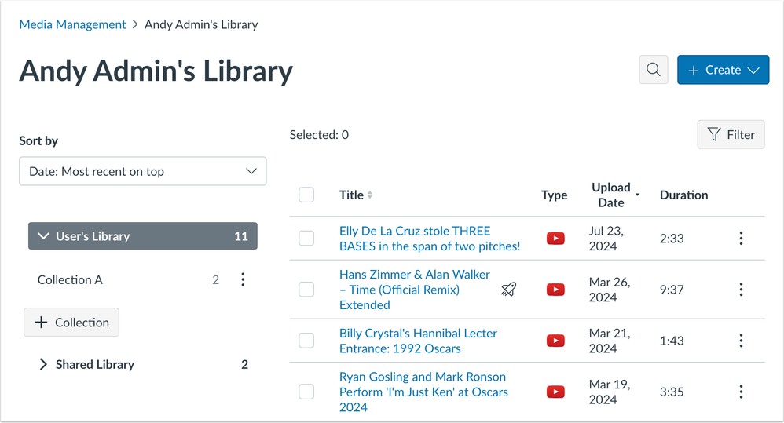
Task: Click the Filter button
Action: tap(731, 134)
